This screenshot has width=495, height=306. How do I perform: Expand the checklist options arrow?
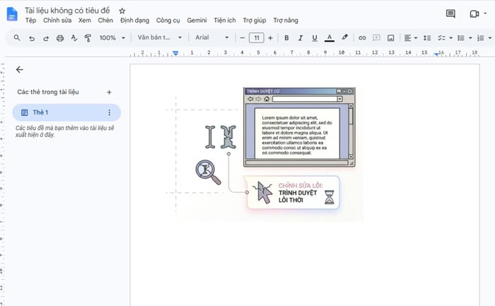[x=451, y=38]
